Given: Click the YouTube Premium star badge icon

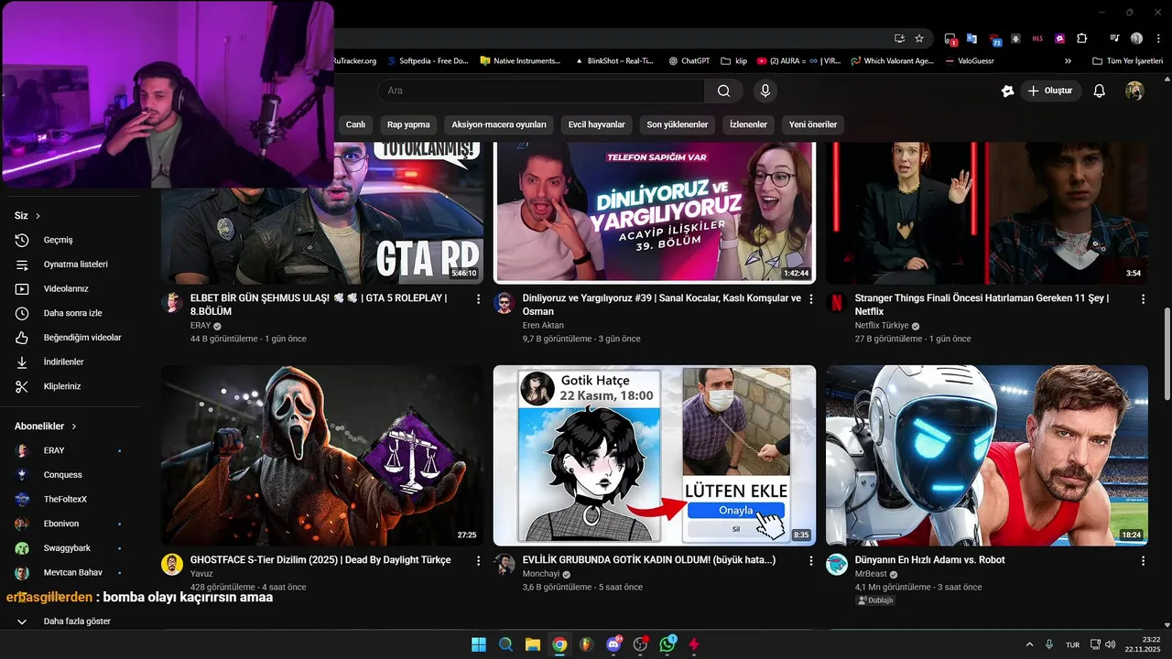Looking at the screenshot, I should click(1007, 91).
